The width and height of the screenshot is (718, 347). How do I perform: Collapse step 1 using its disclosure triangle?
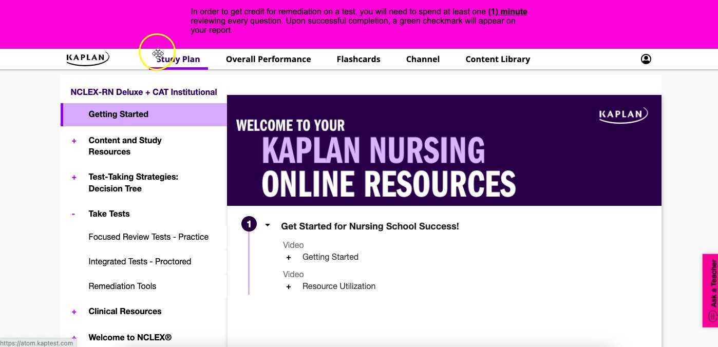[268, 224]
